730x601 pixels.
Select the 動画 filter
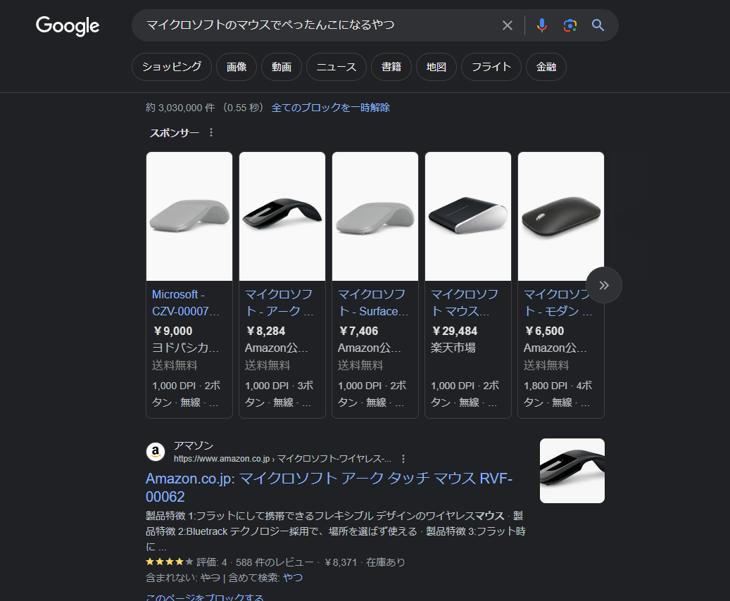tap(282, 68)
